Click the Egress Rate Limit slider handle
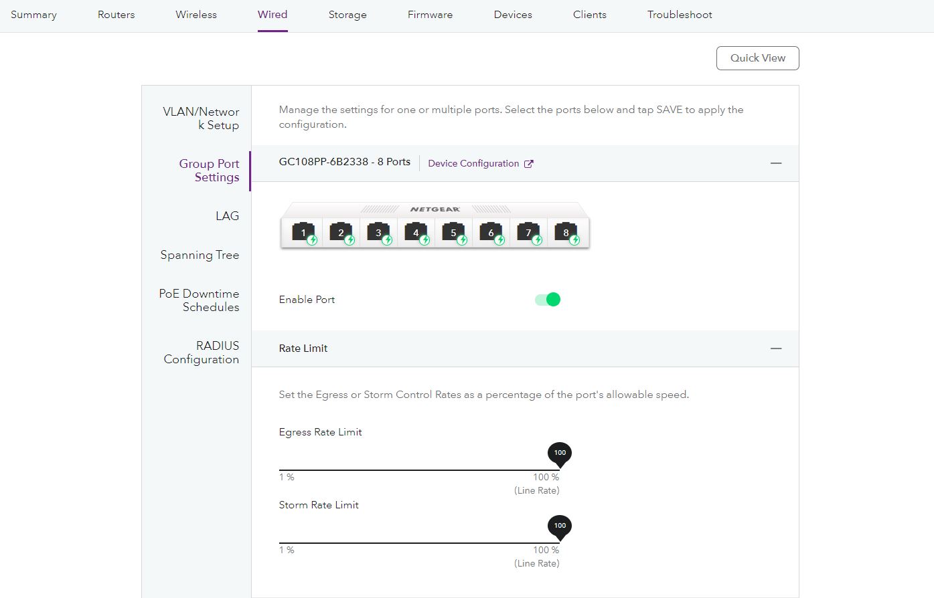The image size is (934, 598). pos(560,455)
